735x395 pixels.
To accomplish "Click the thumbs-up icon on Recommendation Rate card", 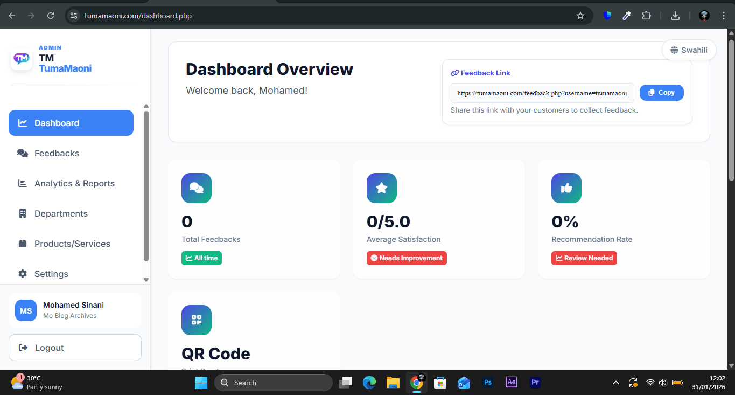I will click(x=566, y=188).
